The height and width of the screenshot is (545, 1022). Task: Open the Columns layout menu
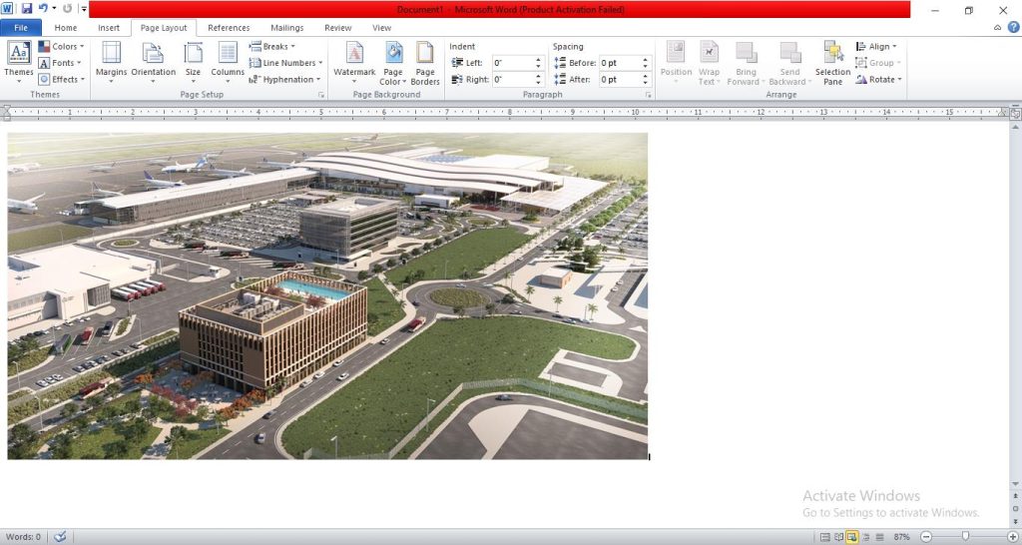point(228,62)
